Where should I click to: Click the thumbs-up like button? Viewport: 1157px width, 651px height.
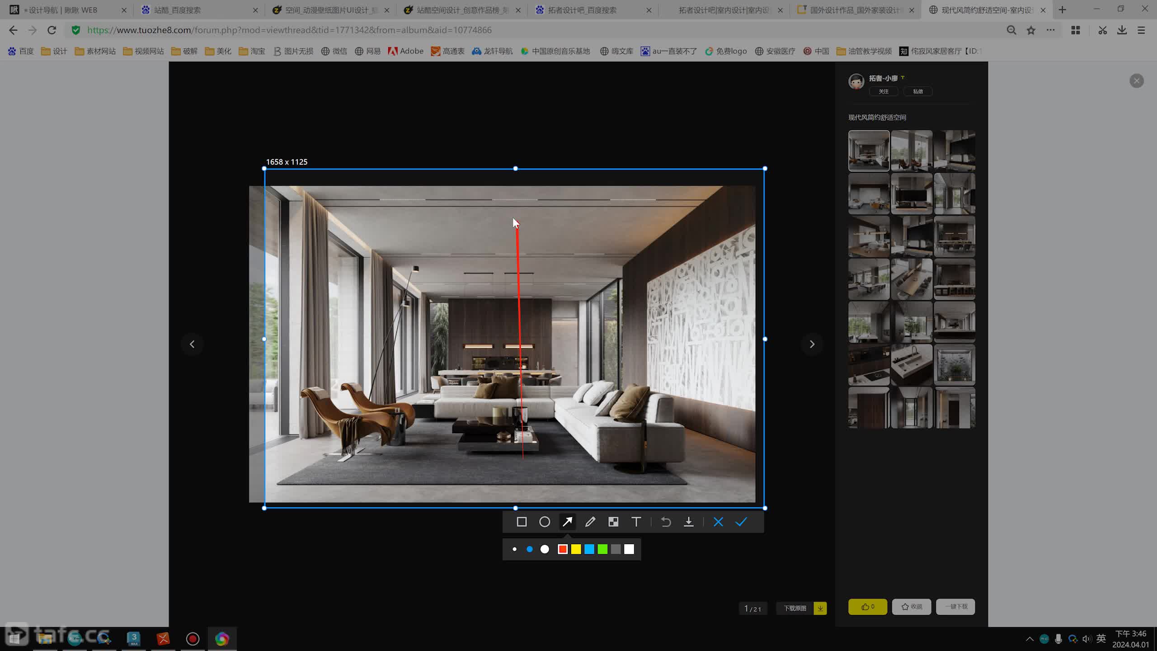(868, 607)
